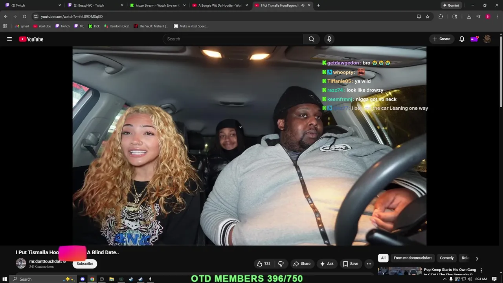Screen dimensions: 503x283
Task: Open The Vault: Mafia II bookmark
Action: [x=151, y=26]
